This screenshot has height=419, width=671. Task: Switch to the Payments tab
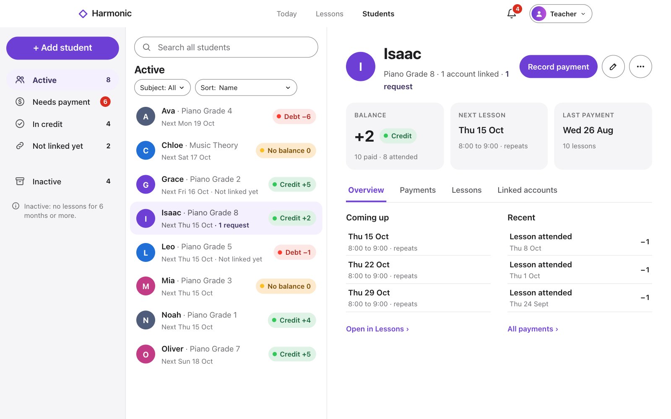(418, 190)
